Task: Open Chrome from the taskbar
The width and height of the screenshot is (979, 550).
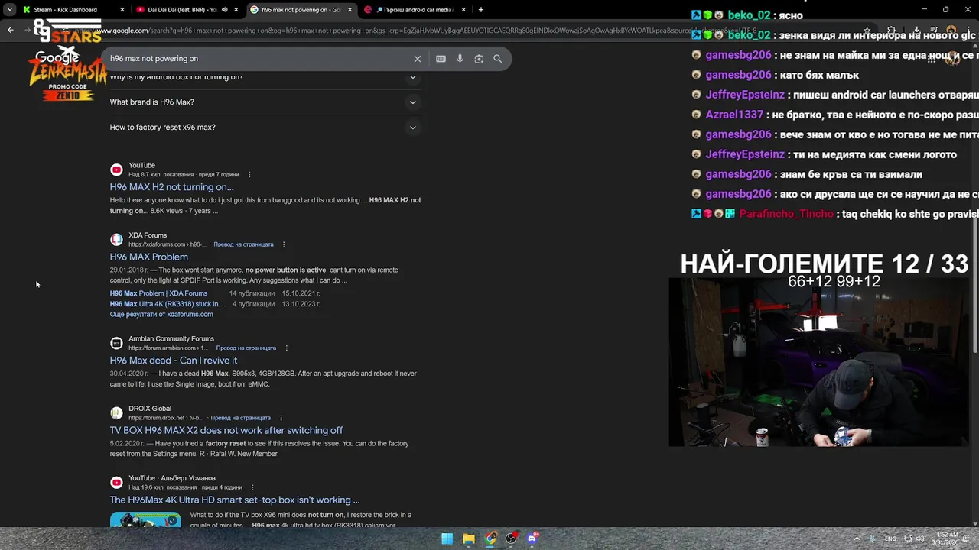Action: [x=490, y=539]
